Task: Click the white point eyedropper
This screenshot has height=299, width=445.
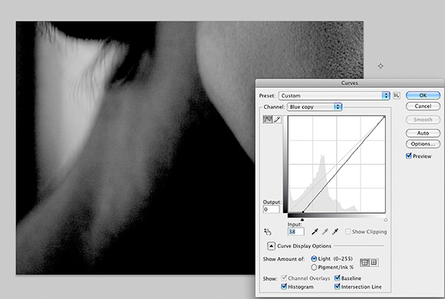Action: (x=335, y=232)
